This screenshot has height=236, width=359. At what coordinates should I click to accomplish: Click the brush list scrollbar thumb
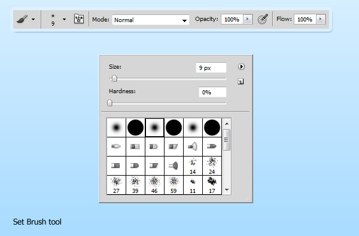pyautogui.click(x=227, y=140)
